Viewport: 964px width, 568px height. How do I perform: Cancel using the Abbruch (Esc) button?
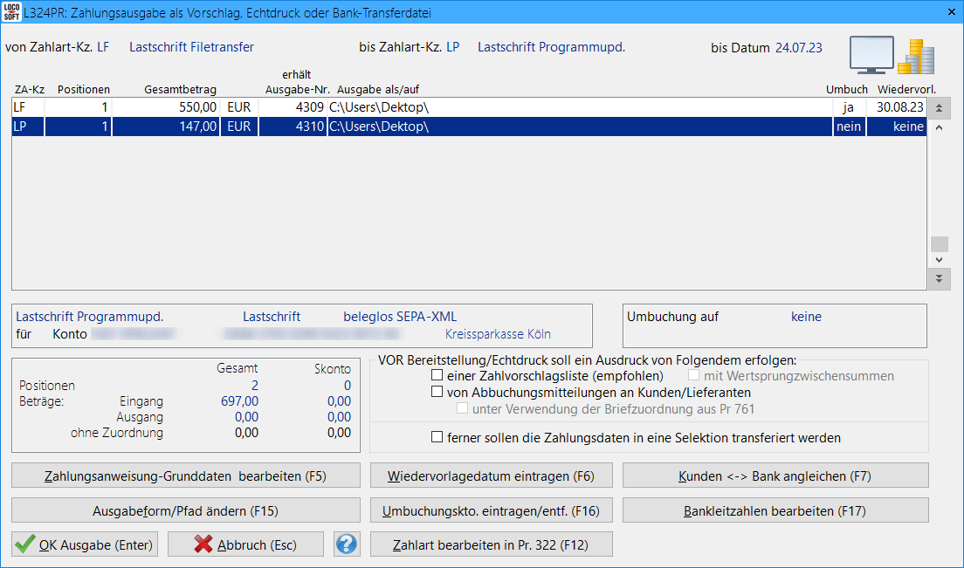tap(245, 544)
